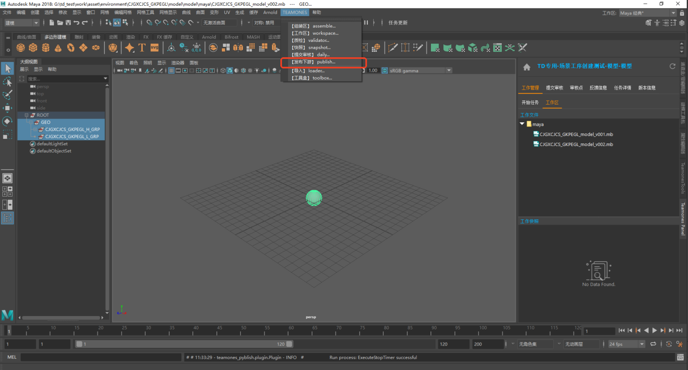
Task: Create a polygon sphere from the shelf
Action: 20,48
